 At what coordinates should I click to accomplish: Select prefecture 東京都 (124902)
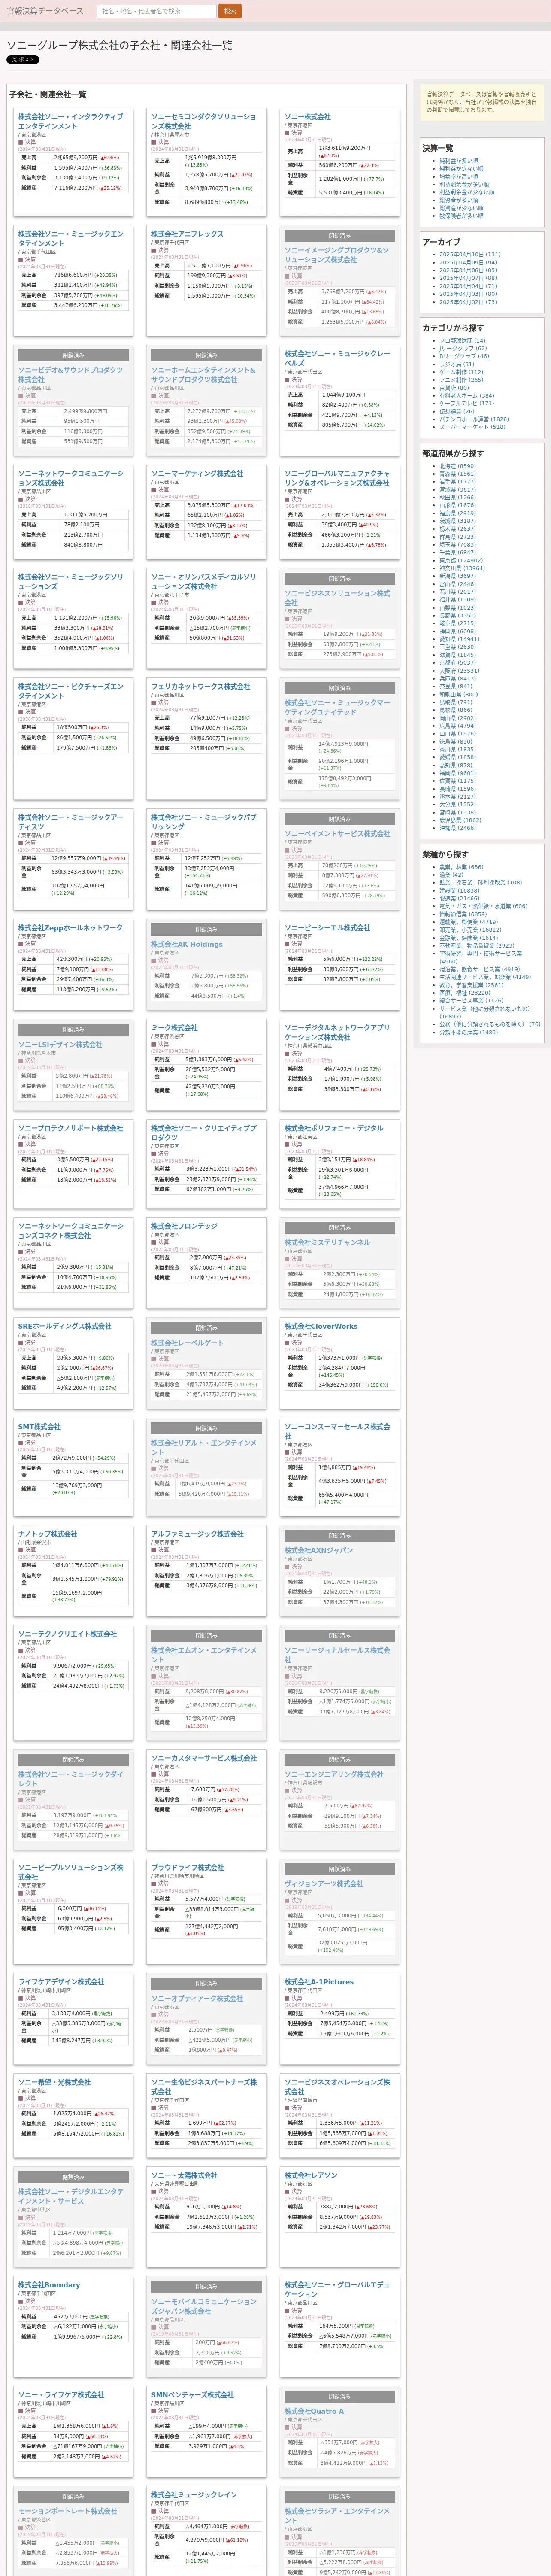point(461,561)
